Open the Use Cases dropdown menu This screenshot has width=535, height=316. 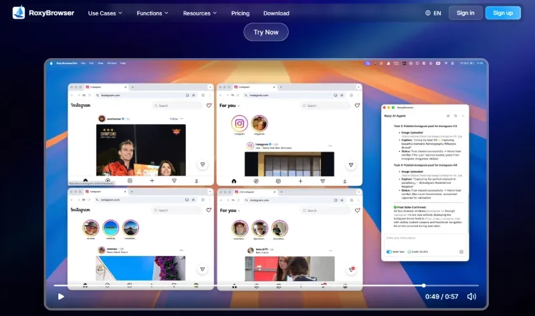coord(105,13)
